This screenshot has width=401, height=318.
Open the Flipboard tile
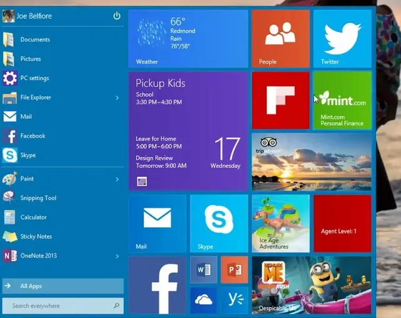coord(281,100)
